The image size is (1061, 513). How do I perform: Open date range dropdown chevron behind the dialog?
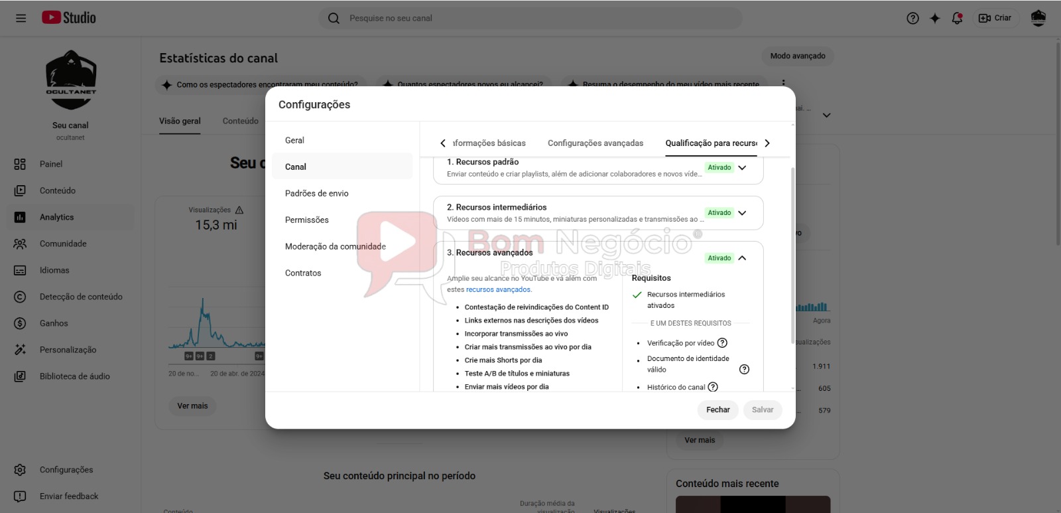(x=826, y=115)
